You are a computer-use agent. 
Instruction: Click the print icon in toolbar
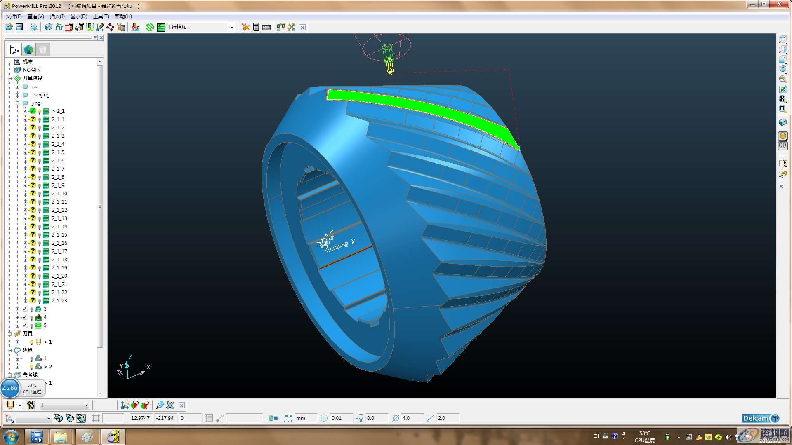(33, 27)
